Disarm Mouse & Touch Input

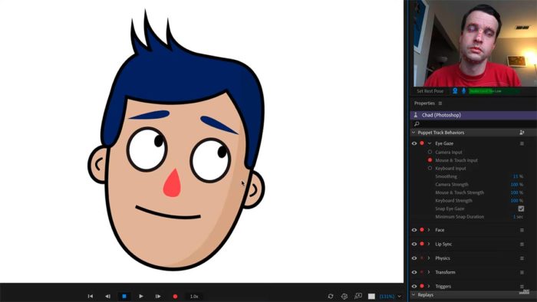(430, 159)
